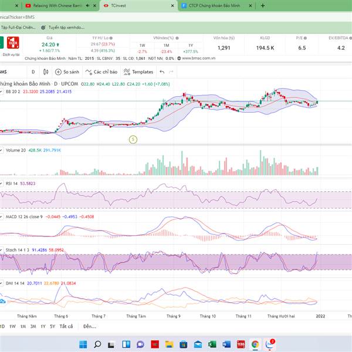Screen dimensions: 352x352
Task: Switch to Chrome in the taskbar
Action: [255, 344]
